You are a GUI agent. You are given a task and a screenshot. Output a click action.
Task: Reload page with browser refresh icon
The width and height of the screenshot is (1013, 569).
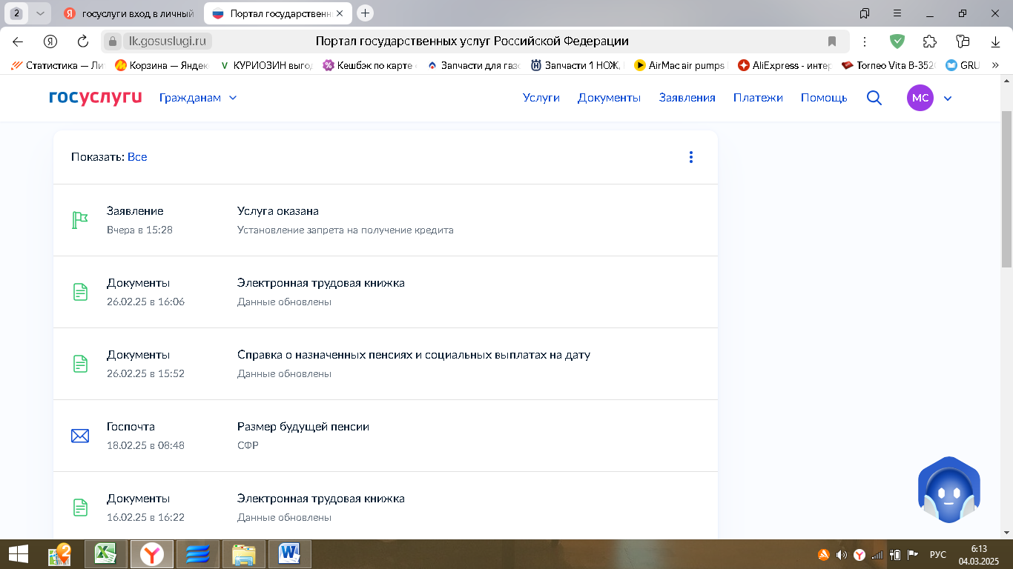pos(83,41)
